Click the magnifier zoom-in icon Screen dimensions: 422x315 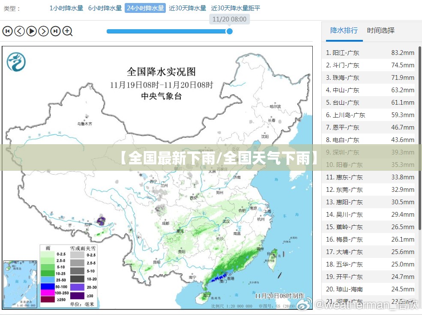68,31
